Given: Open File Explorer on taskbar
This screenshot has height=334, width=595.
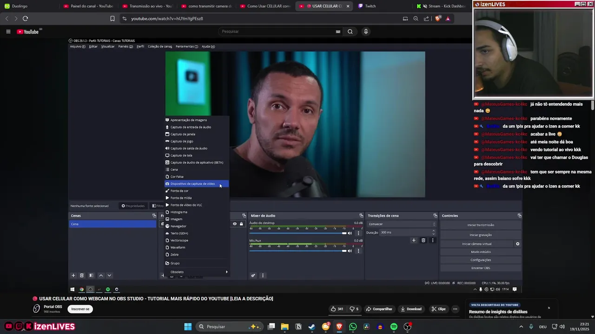Looking at the screenshot, I should click(284, 327).
